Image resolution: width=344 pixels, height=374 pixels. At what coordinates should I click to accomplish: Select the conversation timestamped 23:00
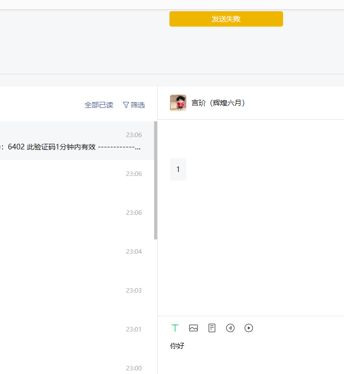coord(77,364)
